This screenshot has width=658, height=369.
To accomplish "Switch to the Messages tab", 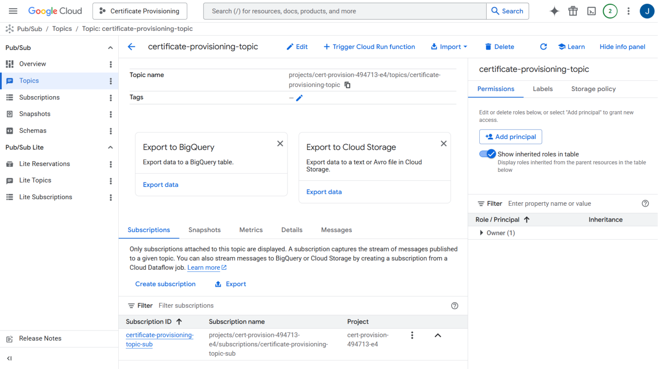I will click(336, 230).
